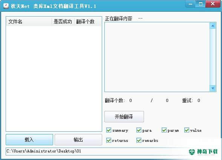This screenshot has width=222, height=160.
Task: Click scroll down arrow in translation box
Action: click(x=213, y=88)
